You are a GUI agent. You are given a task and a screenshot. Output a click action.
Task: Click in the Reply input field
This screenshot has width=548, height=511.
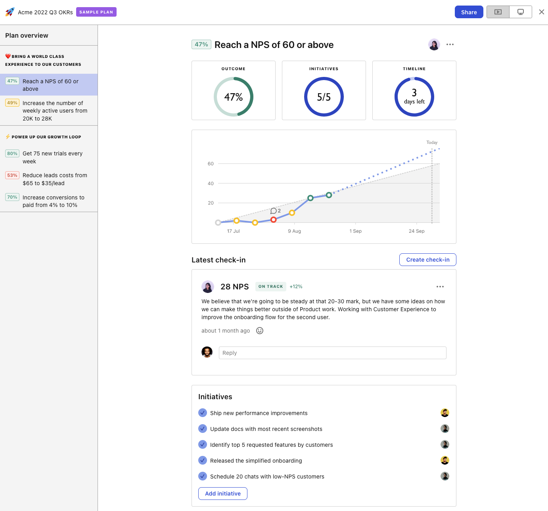pyautogui.click(x=333, y=353)
